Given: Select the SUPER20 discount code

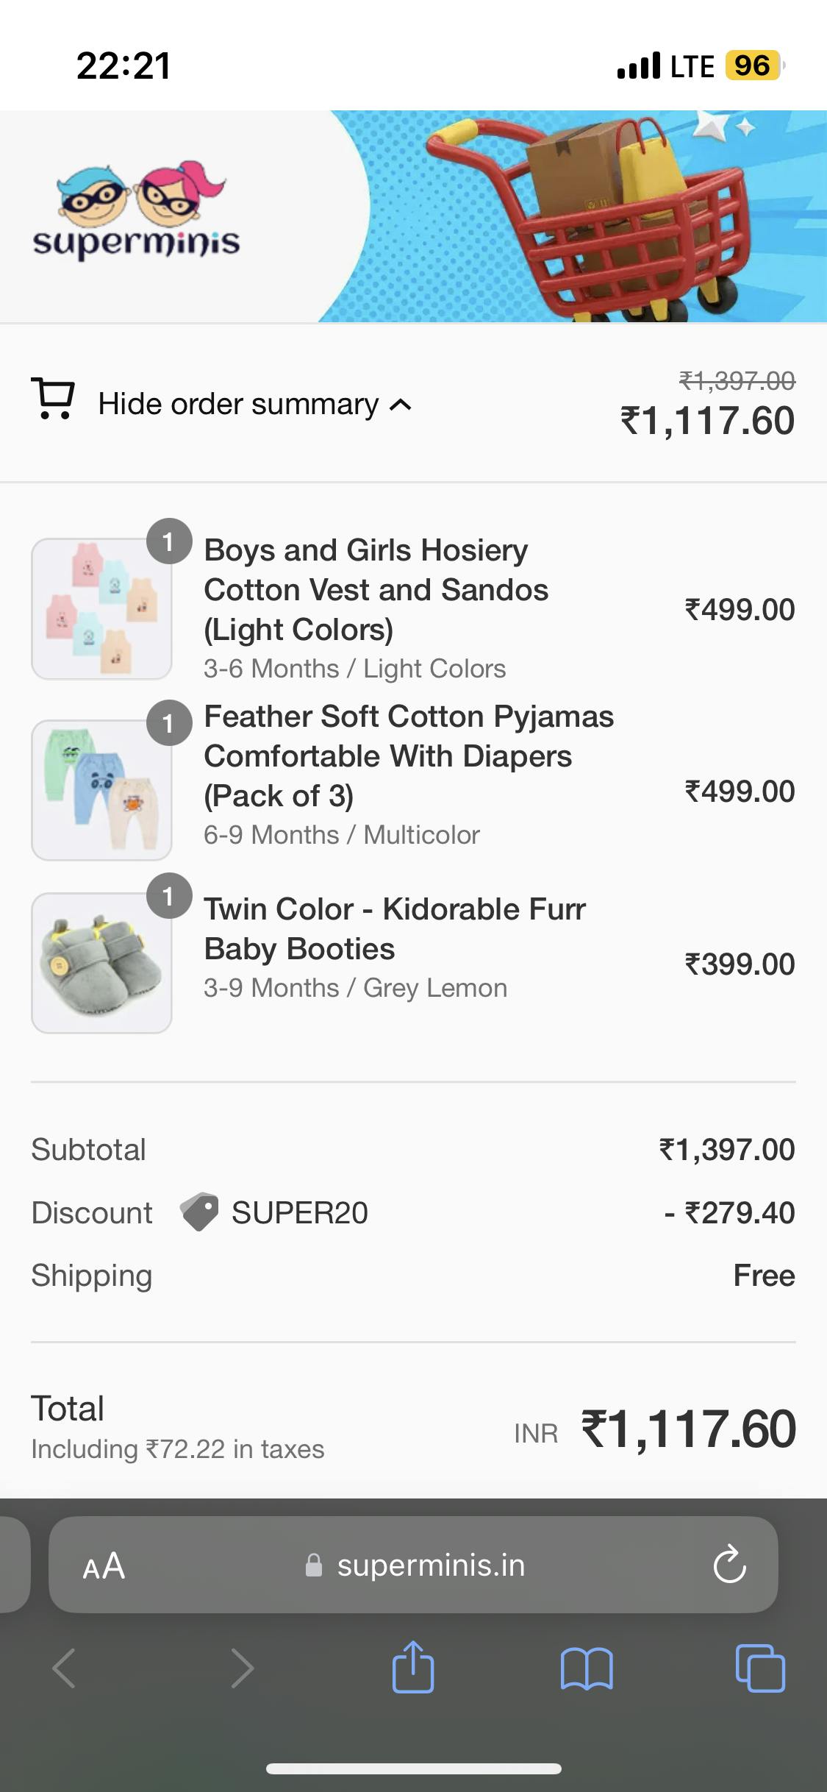Looking at the screenshot, I should [299, 1212].
